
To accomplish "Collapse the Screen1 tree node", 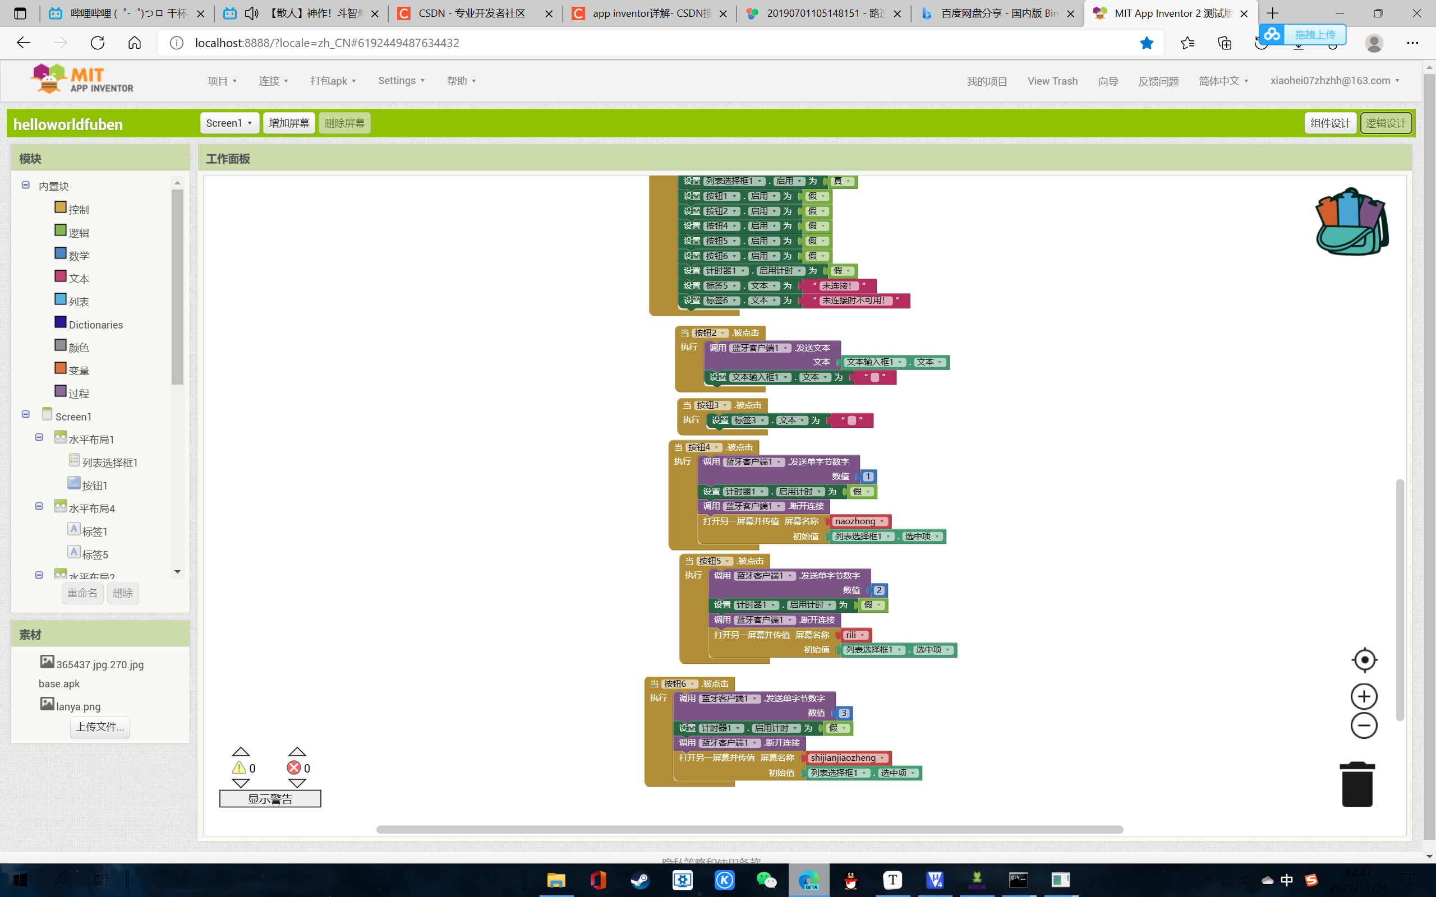I will (x=25, y=414).
